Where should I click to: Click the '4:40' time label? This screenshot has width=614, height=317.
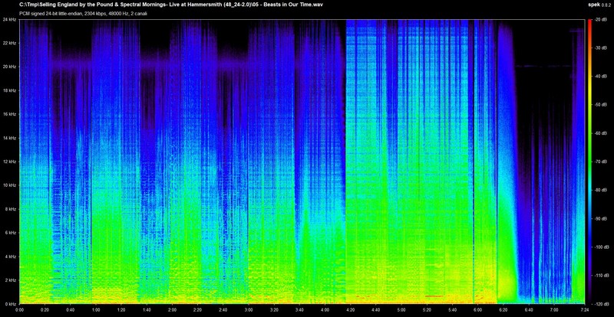(x=375, y=309)
